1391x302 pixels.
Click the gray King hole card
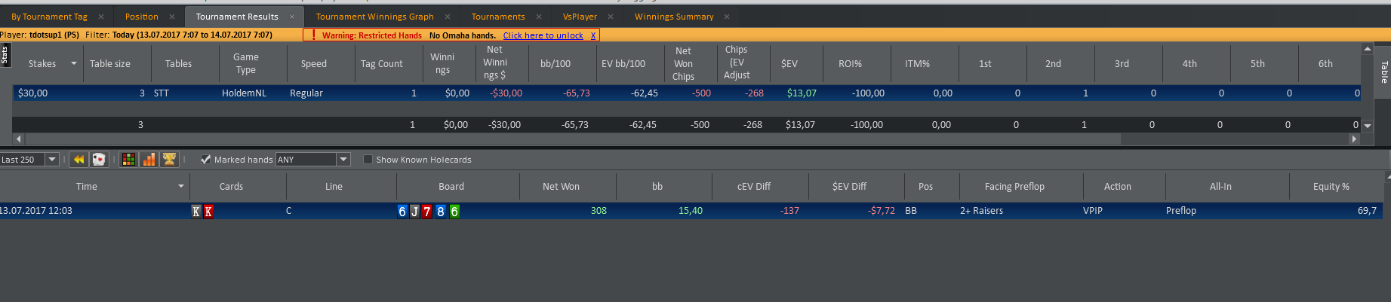pyautogui.click(x=196, y=212)
